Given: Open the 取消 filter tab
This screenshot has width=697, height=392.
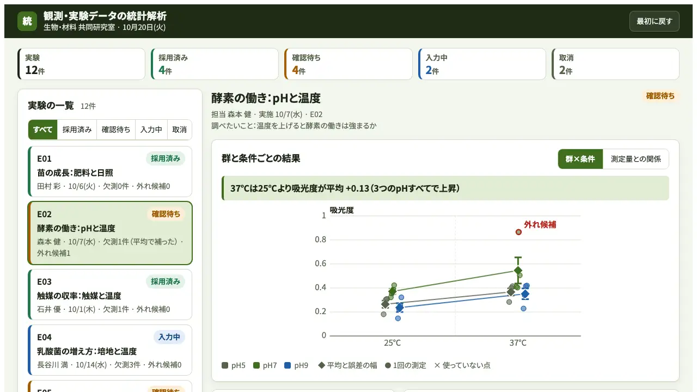Looking at the screenshot, I should [180, 130].
